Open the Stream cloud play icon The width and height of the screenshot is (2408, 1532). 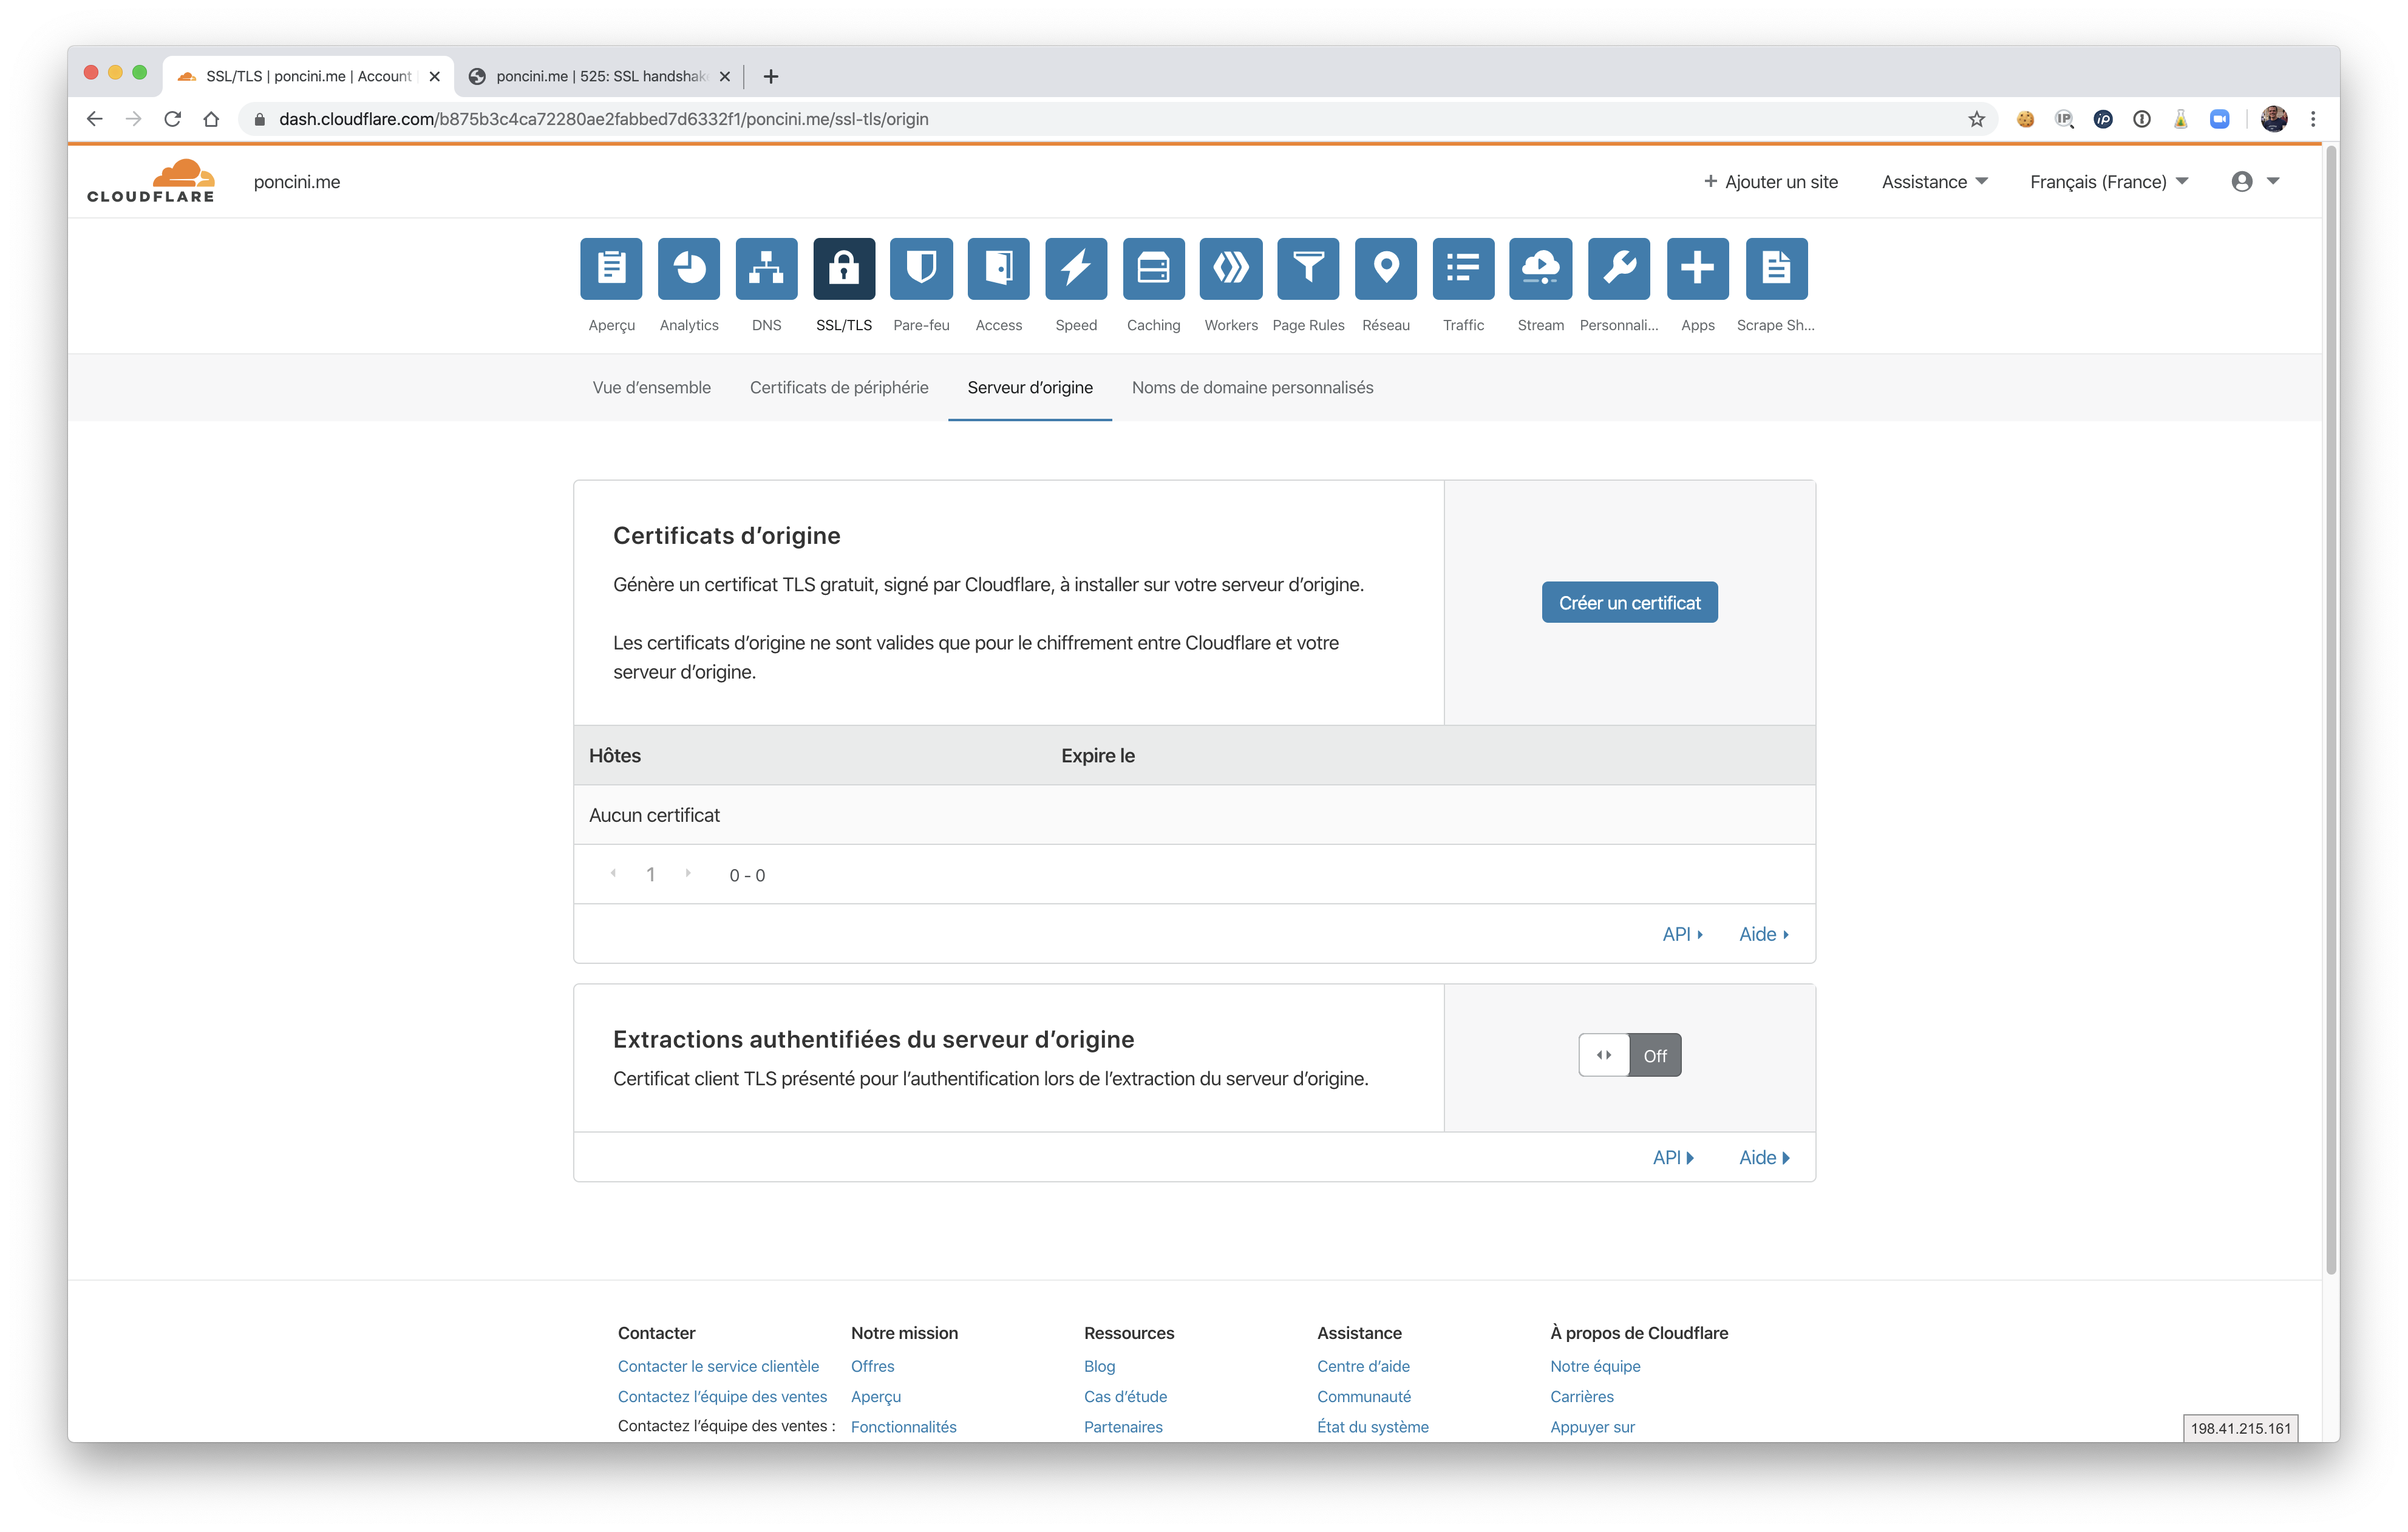[1541, 268]
